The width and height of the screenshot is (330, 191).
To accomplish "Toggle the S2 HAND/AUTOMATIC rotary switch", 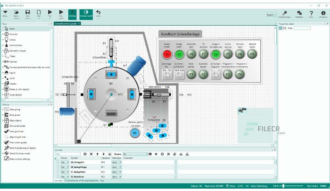I will click(179, 74).
